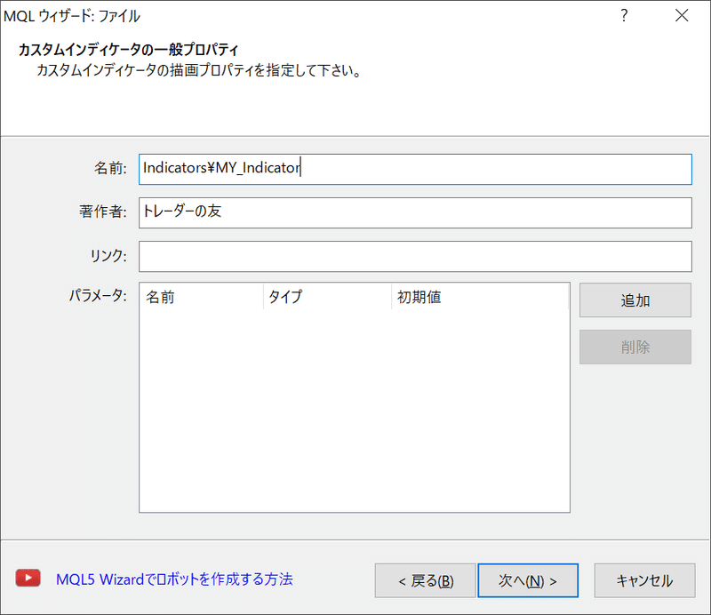Click the YouTube play icon
711x615 pixels.
(x=28, y=579)
